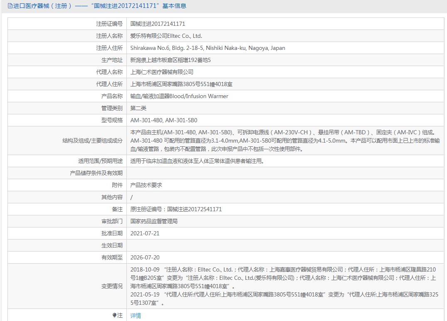Click the document icon before the page title
Screen dimensions: 447x321
click(10, 6)
